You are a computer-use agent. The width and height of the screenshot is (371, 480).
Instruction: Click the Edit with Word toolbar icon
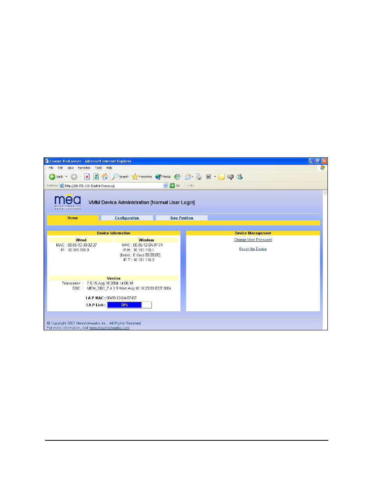[208, 177]
